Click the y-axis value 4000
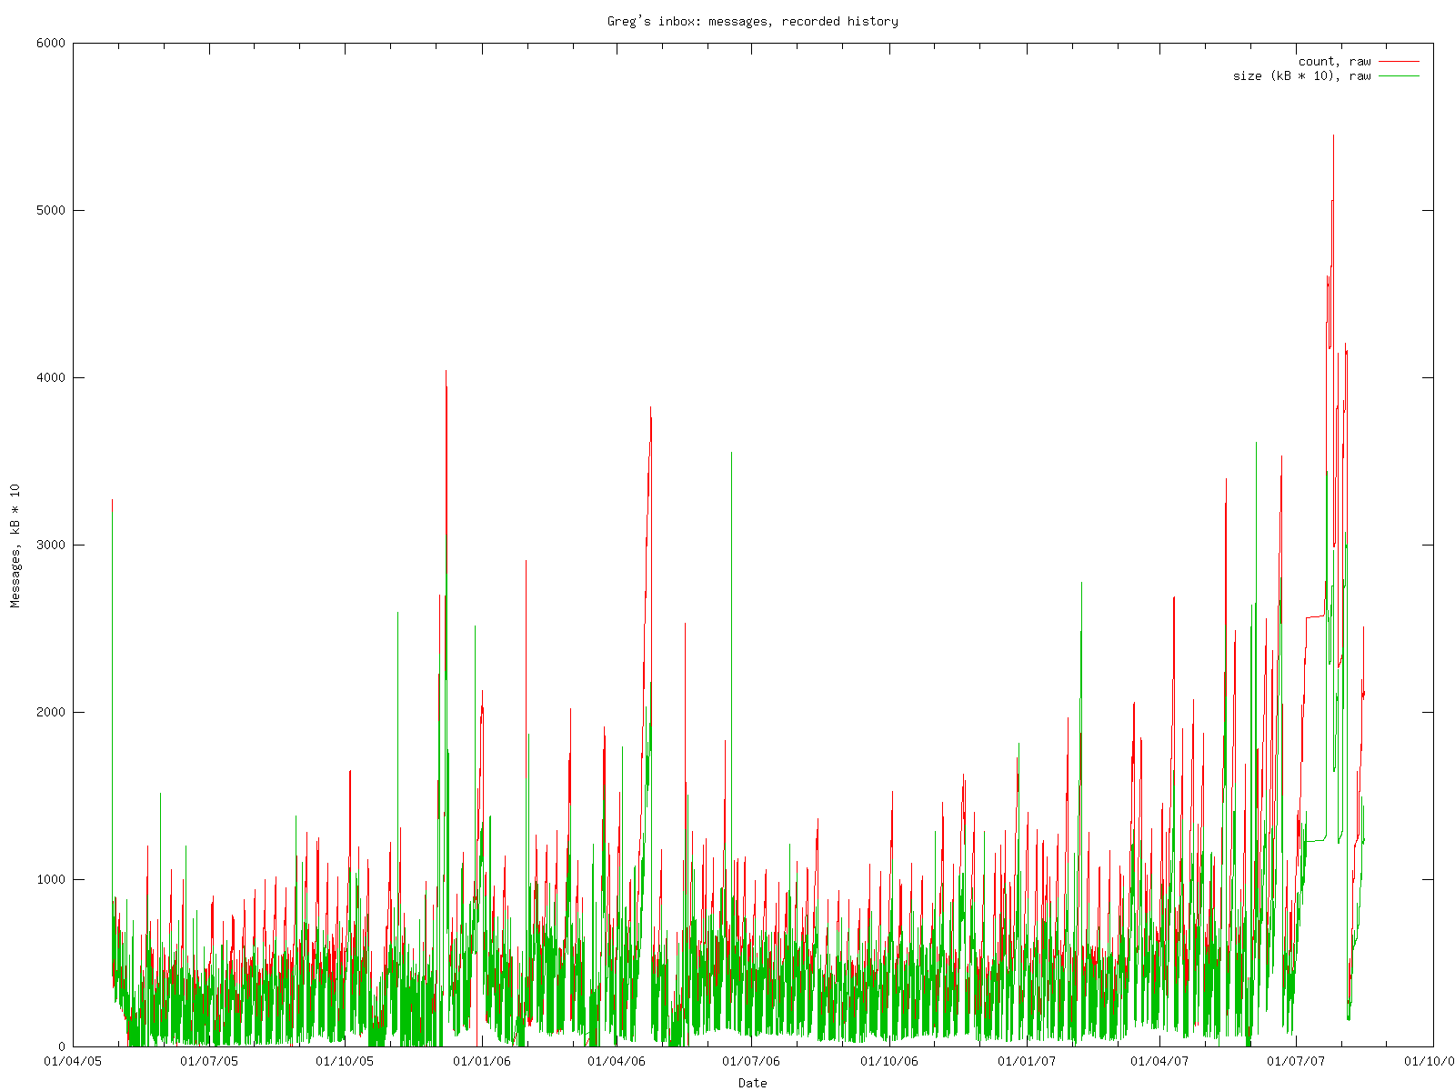 (x=51, y=377)
